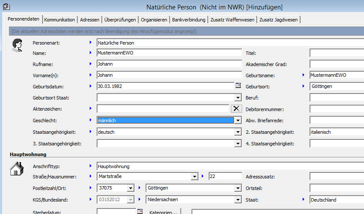Open the Staatsangehörigkeit dropdown showing deutsch
Image resolution: width=364 pixels, height=214 pixels.
238,132
